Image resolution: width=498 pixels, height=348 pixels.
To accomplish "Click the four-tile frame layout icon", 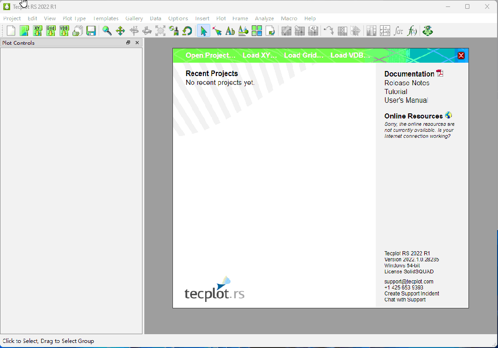I will (257, 31).
